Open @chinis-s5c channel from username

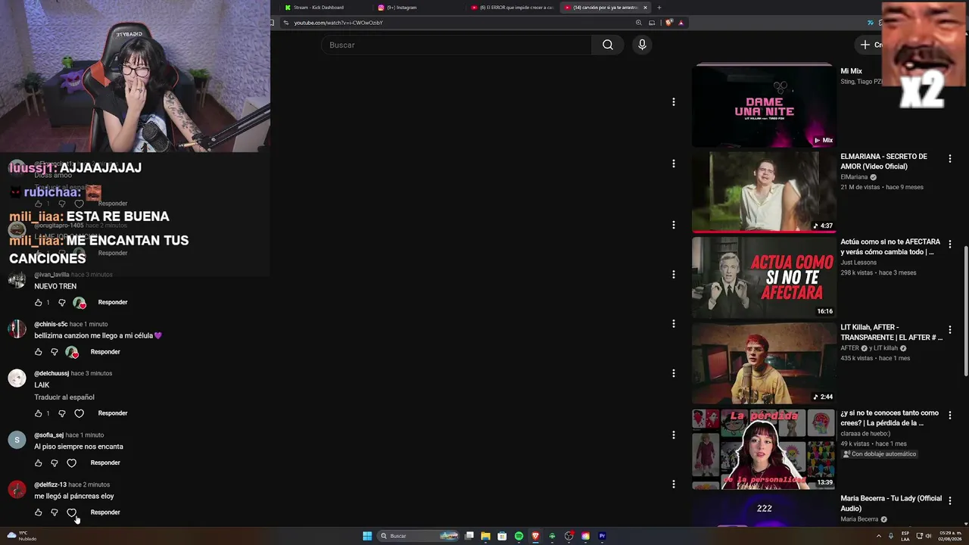pos(51,324)
